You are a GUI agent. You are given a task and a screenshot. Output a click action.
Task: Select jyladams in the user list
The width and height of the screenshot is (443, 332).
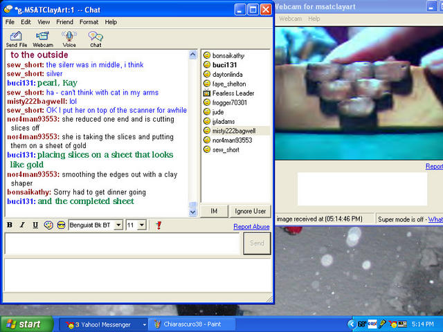point(224,122)
